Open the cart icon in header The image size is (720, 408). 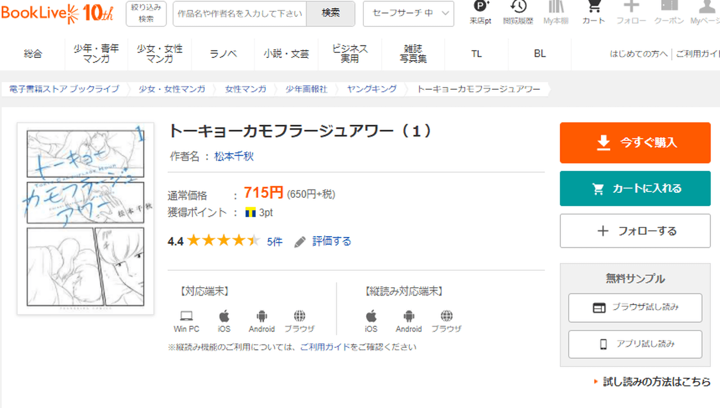point(593,8)
